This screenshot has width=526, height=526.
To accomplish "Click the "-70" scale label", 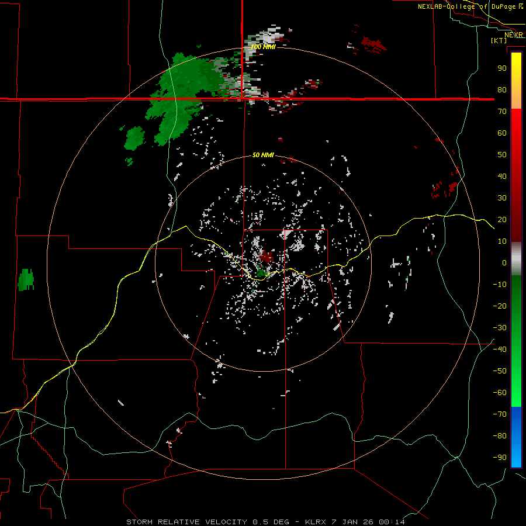I will 500,414.
